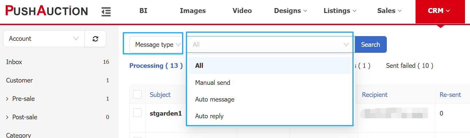This screenshot has height=138, width=470.
Task: Open the CRM menu
Action: pyautogui.click(x=439, y=11)
